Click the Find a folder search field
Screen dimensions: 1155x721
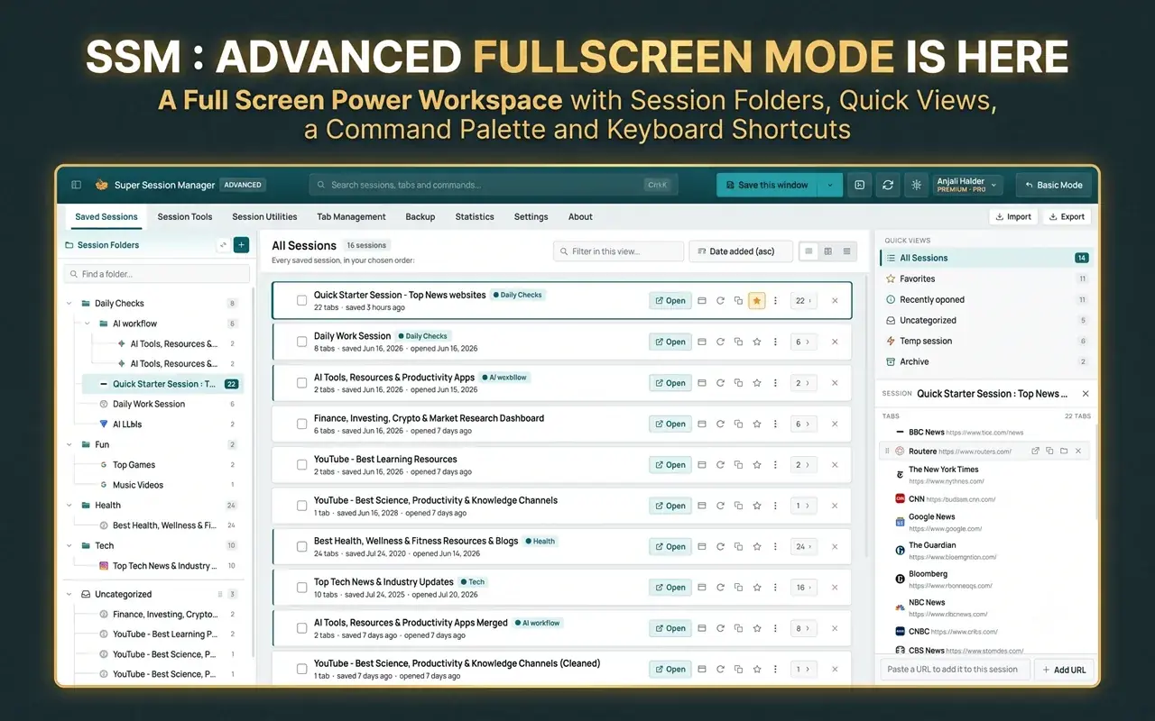[x=156, y=274]
